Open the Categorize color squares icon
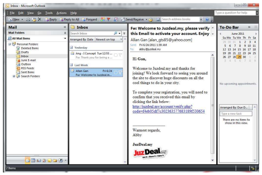 [103, 19]
